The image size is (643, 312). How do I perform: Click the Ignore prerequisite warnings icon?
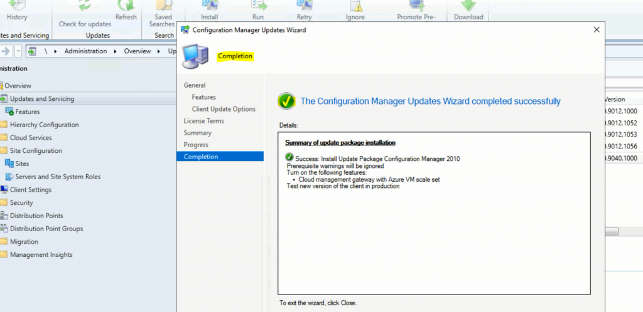tap(355, 5)
